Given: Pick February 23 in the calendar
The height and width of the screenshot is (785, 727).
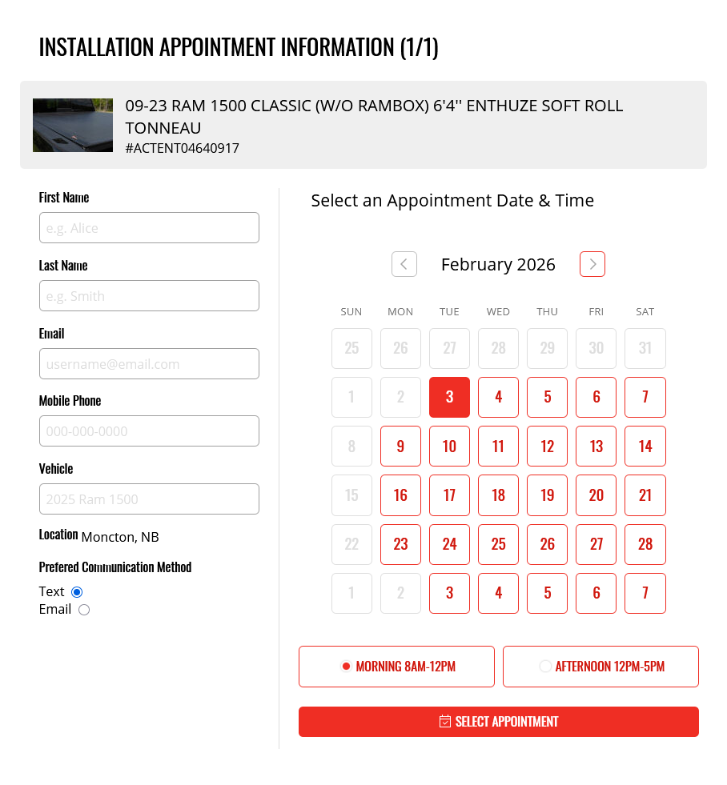Looking at the screenshot, I should click(400, 544).
